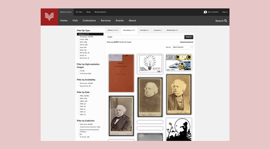Screen dimensions: 270x149
Task: Filter results by Groups type
Action: [x=83, y=56]
